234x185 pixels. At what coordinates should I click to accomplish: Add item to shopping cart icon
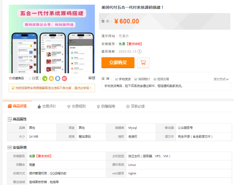click(143, 63)
